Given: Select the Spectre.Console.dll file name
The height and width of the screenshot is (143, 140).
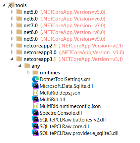Looking at the screenshot, I should 61,113.
